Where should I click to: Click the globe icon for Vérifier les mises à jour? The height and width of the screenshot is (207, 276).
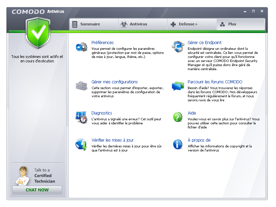(81, 144)
